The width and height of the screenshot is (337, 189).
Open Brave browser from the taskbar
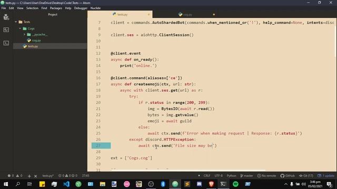(211, 184)
